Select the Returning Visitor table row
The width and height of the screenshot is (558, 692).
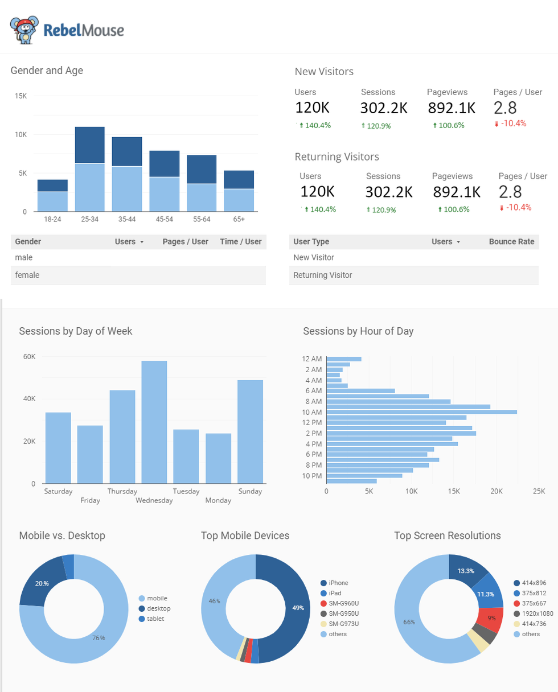(x=413, y=275)
